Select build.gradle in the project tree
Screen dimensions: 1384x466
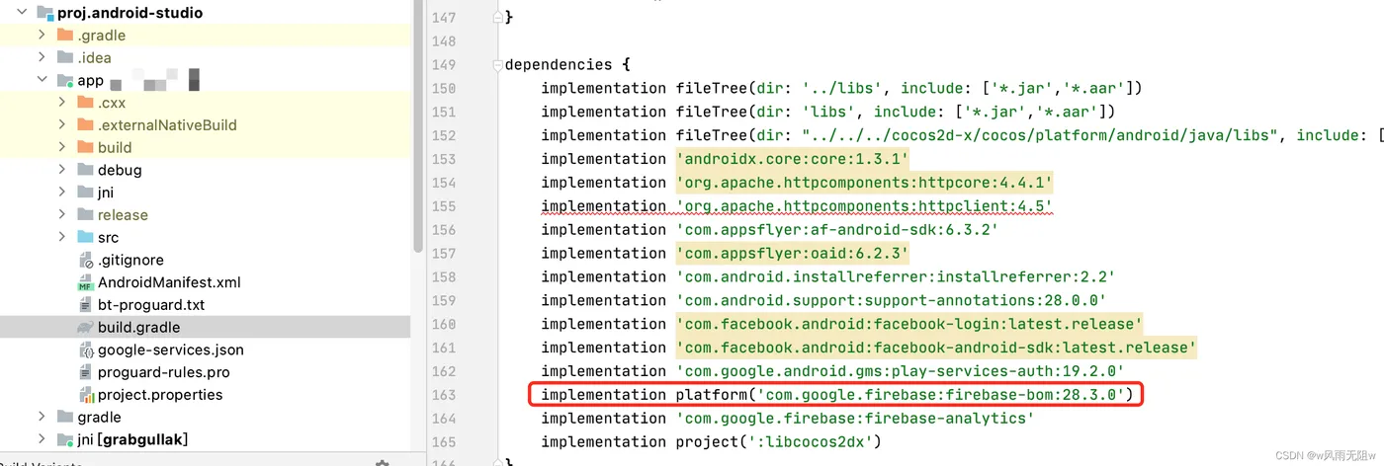[x=138, y=327]
